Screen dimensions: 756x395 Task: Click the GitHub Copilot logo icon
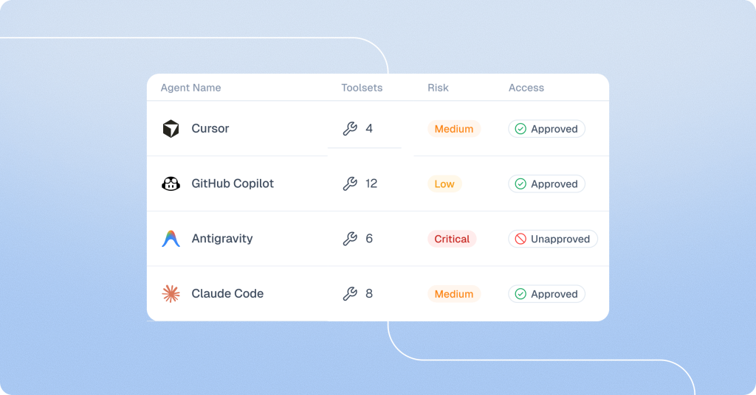click(171, 183)
